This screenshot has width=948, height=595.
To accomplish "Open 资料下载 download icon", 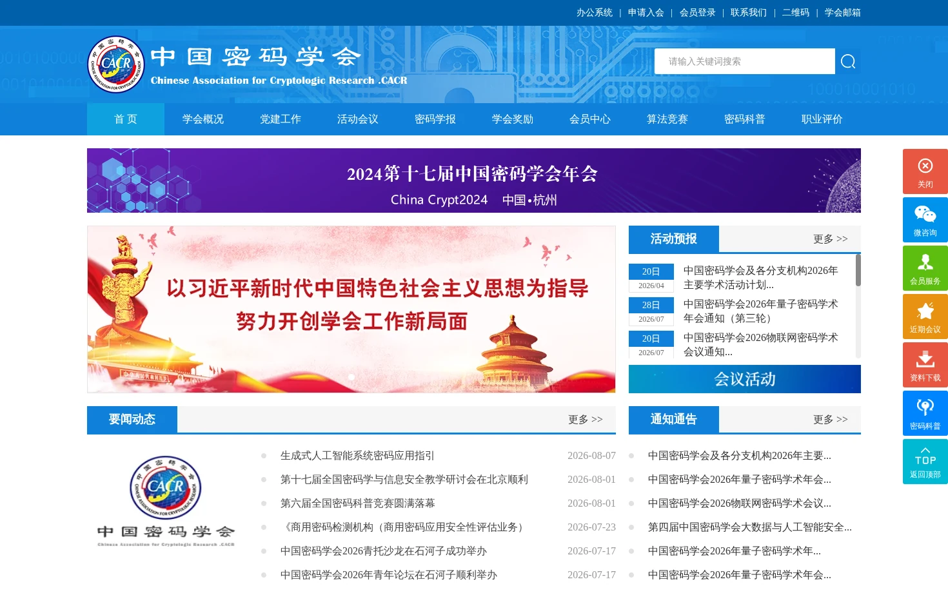I will click(925, 365).
